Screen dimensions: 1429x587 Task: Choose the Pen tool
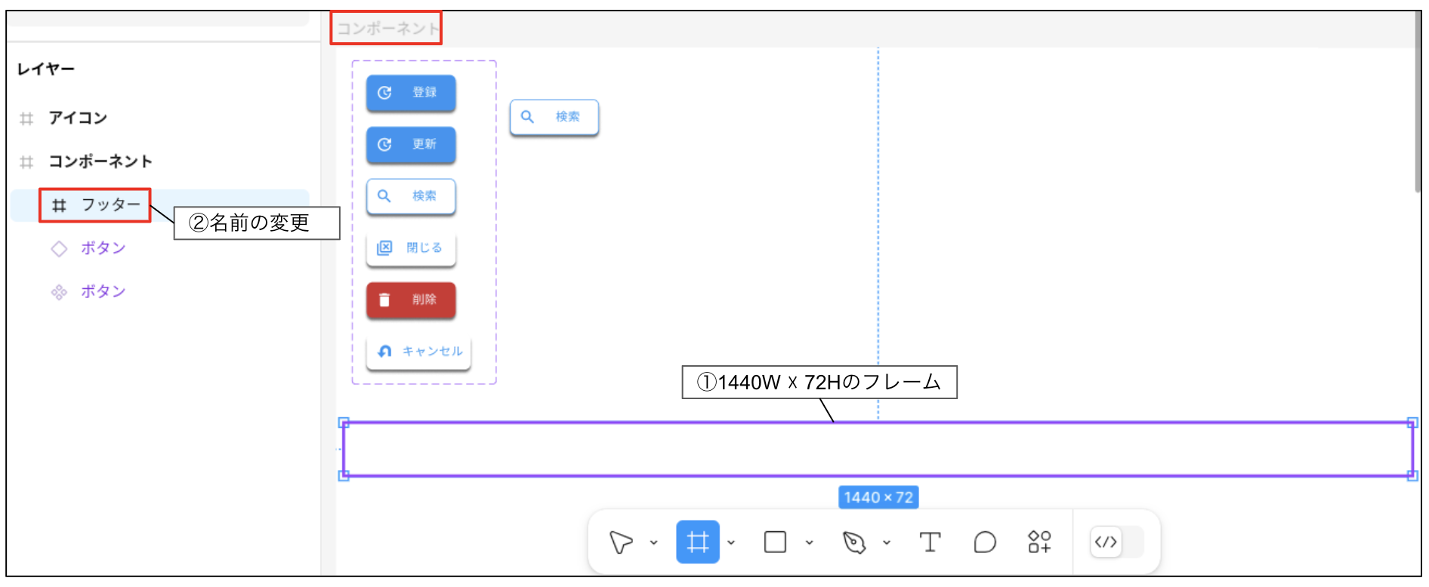[x=854, y=542]
